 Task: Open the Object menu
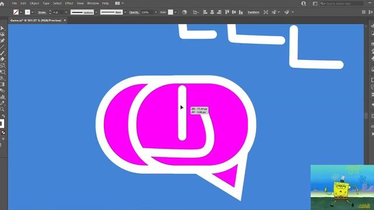[x=34, y=3]
